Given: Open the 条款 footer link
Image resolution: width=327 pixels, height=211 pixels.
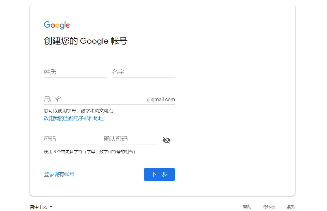Looking at the screenshot, I should [x=291, y=207].
